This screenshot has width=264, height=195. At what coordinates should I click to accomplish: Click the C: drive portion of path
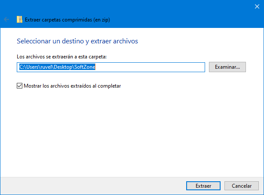tap(21, 67)
